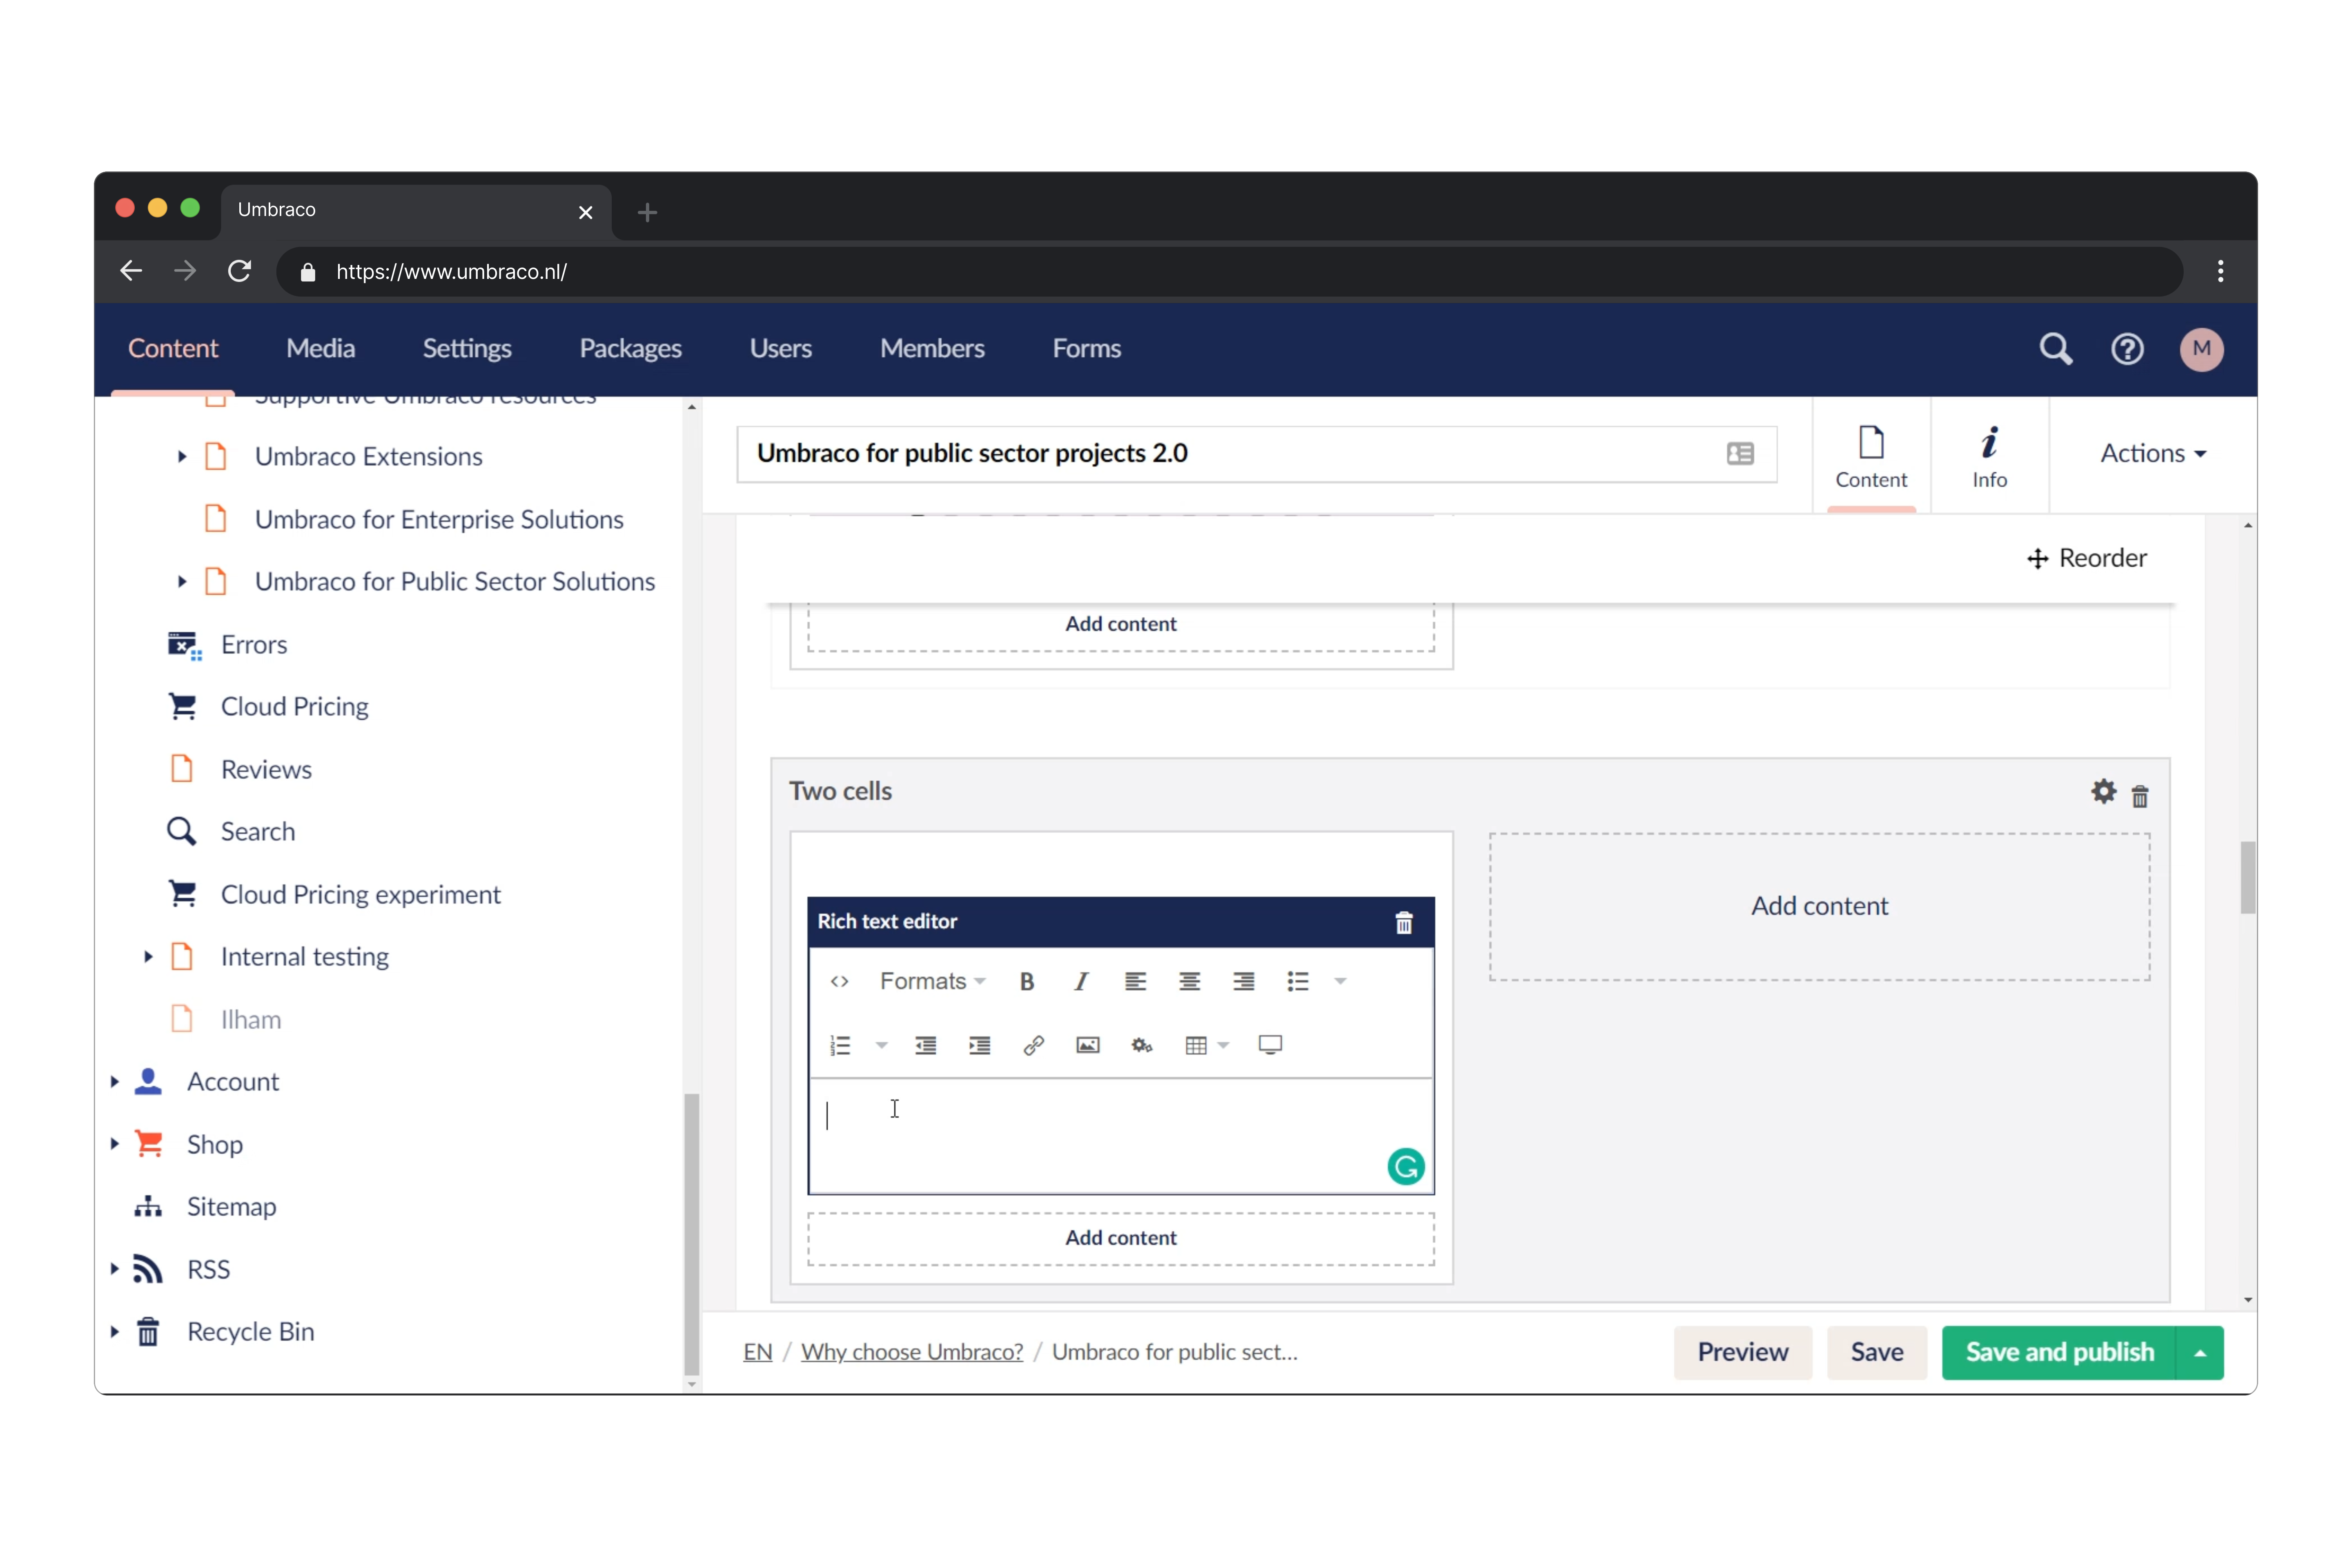Open the browser three-dot menu
Image resolution: width=2352 pixels, height=1568 pixels.
(x=2220, y=271)
